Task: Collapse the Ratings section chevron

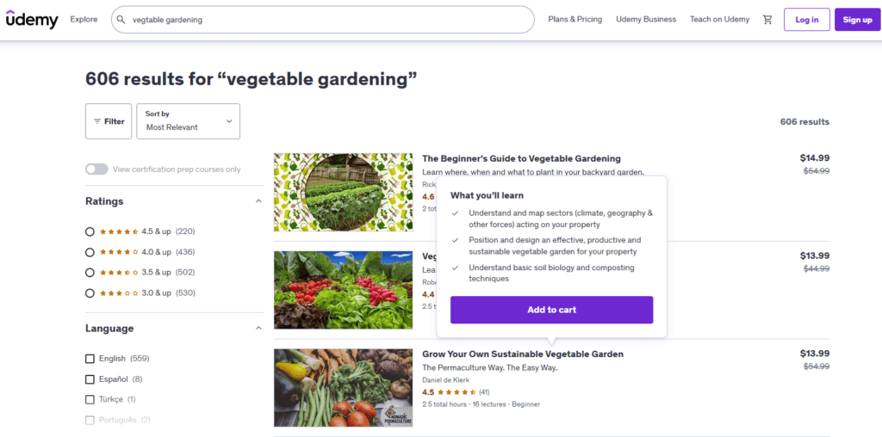Action: (258, 201)
